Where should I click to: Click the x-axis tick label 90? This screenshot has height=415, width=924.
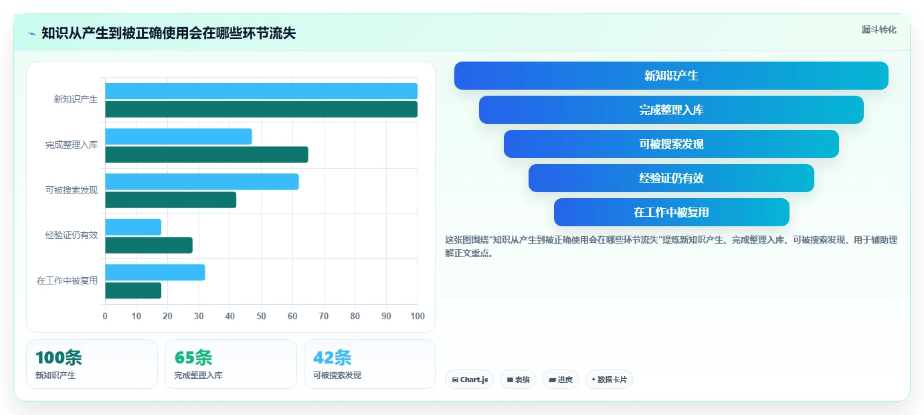pyautogui.click(x=386, y=316)
